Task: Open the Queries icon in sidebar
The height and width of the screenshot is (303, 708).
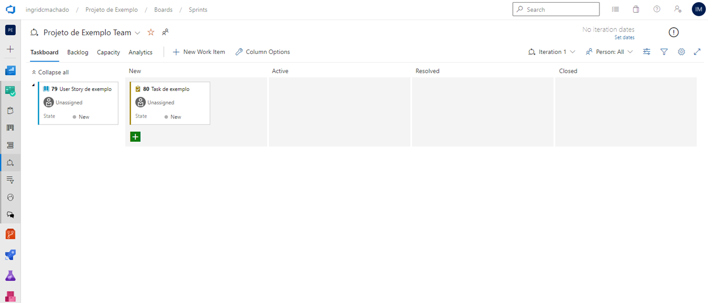Action: click(10, 180)
